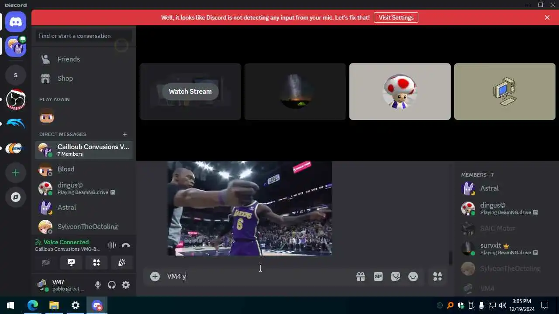This screenshot has height=314, width=559.
Task: Select the computer avatar call tile
Action: click(x=505, y=92)
